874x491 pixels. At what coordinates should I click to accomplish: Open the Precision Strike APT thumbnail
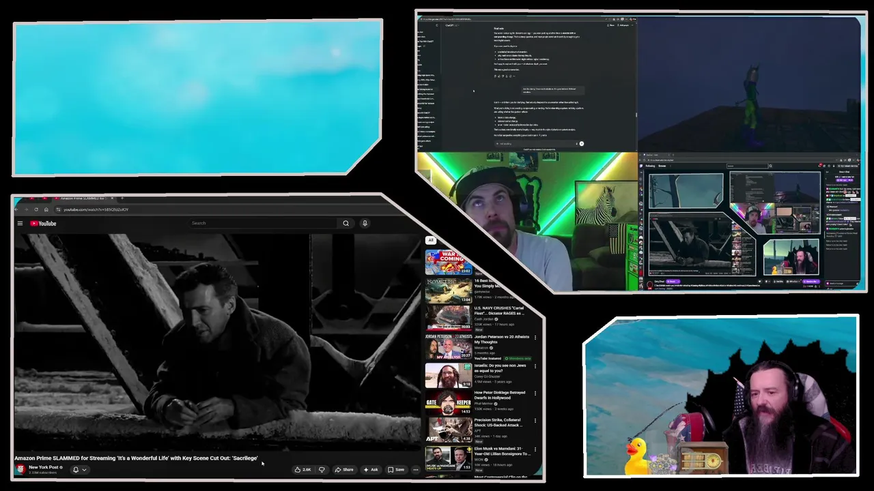[x=448, y=430]
